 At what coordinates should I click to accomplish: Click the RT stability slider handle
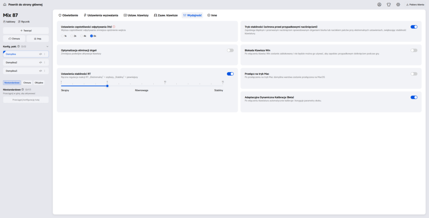click(x=107, y=86)
